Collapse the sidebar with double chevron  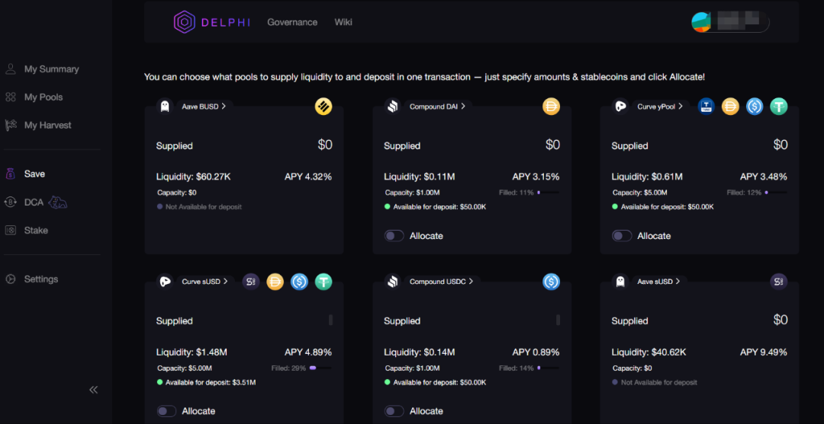93,390
